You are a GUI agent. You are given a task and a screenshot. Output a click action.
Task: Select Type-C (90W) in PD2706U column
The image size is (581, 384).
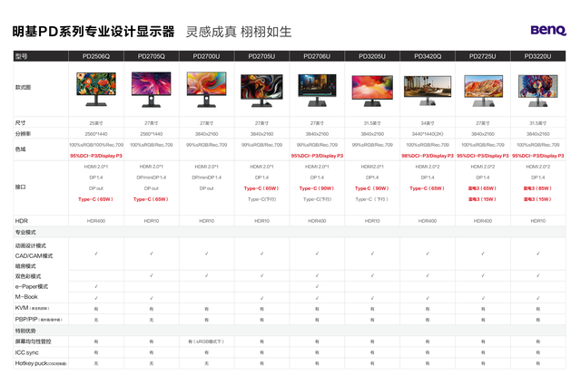(317, 188)
